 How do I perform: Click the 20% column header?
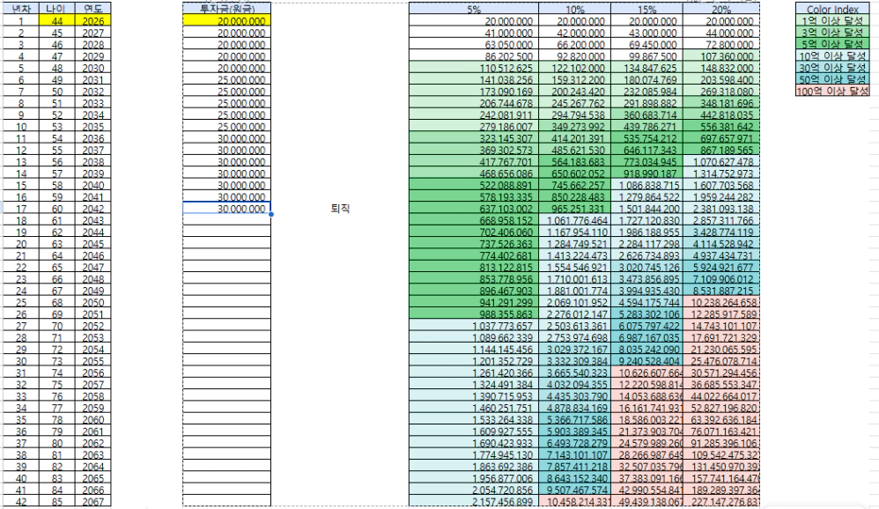point(721,9)
